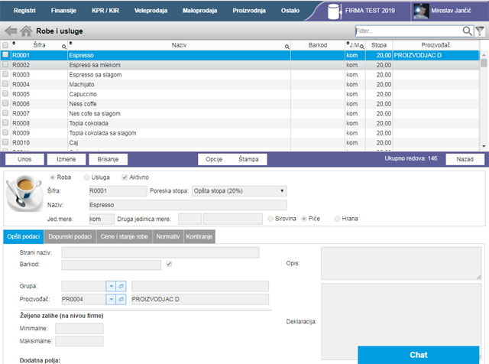Click the home icon beside Robe i usluge
489x364 pixels.
26,31
